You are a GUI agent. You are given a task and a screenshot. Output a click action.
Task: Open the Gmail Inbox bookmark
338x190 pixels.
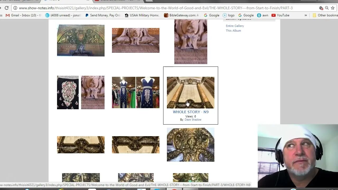pos(24,15)
